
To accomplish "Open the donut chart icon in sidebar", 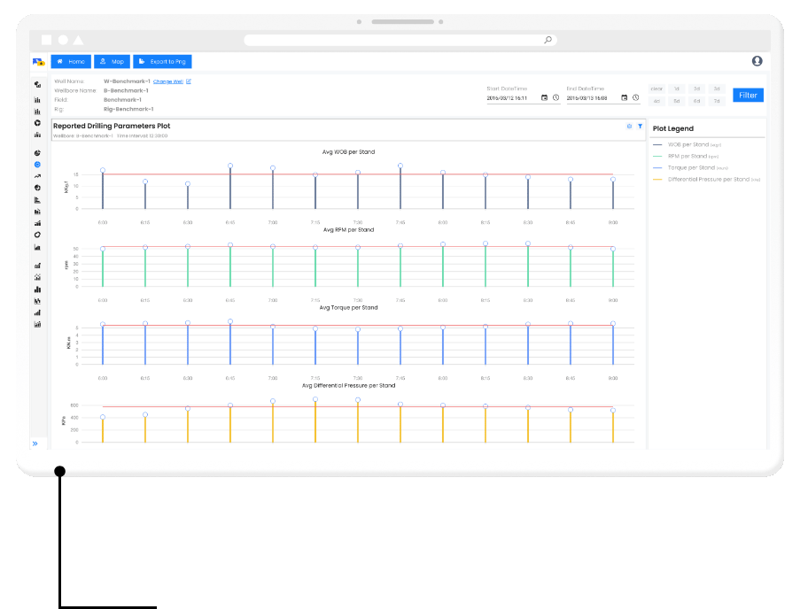I will point(37,123).
